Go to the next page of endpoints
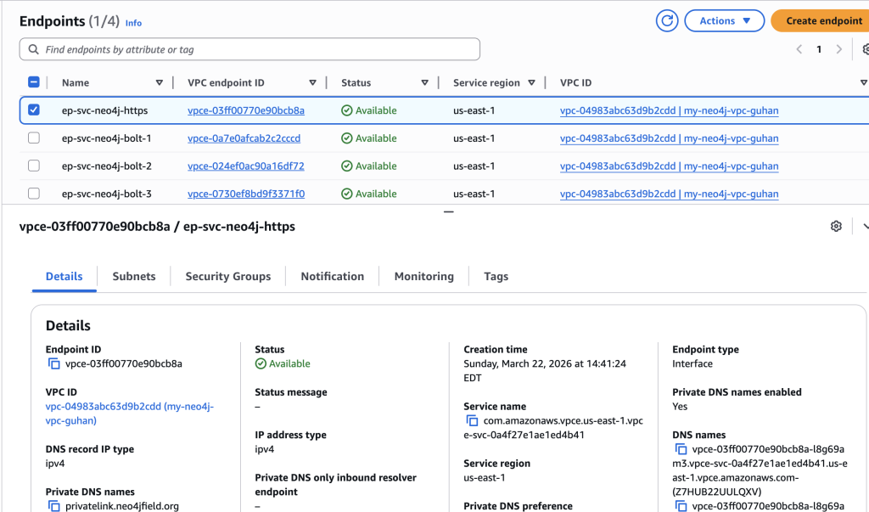This screenshot has height=512, width=869. click(x=839, y=49)
